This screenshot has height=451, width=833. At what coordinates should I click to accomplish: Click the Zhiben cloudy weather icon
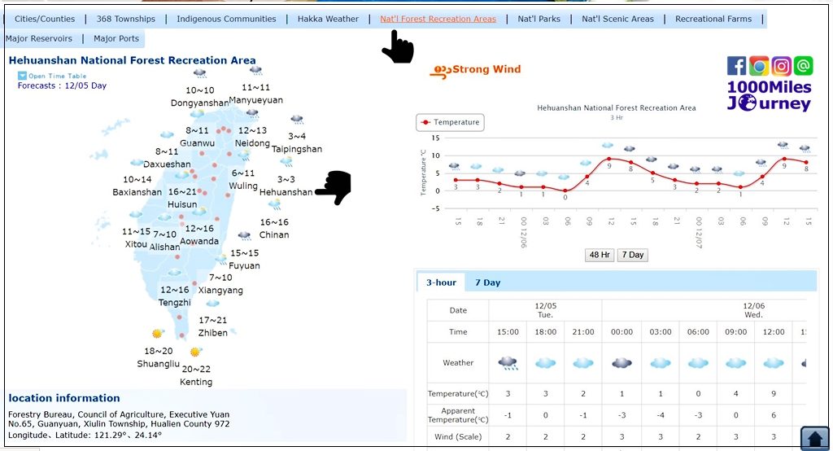coord(212,303)
